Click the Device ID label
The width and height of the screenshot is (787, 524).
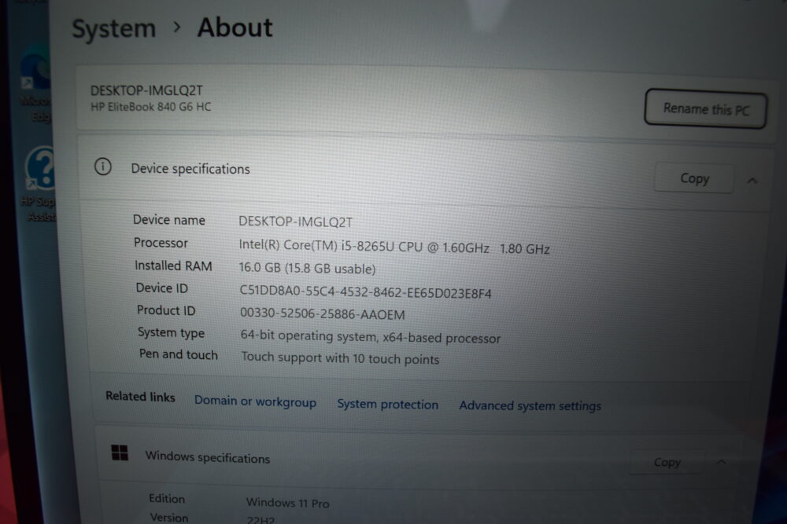pos(161,288)
